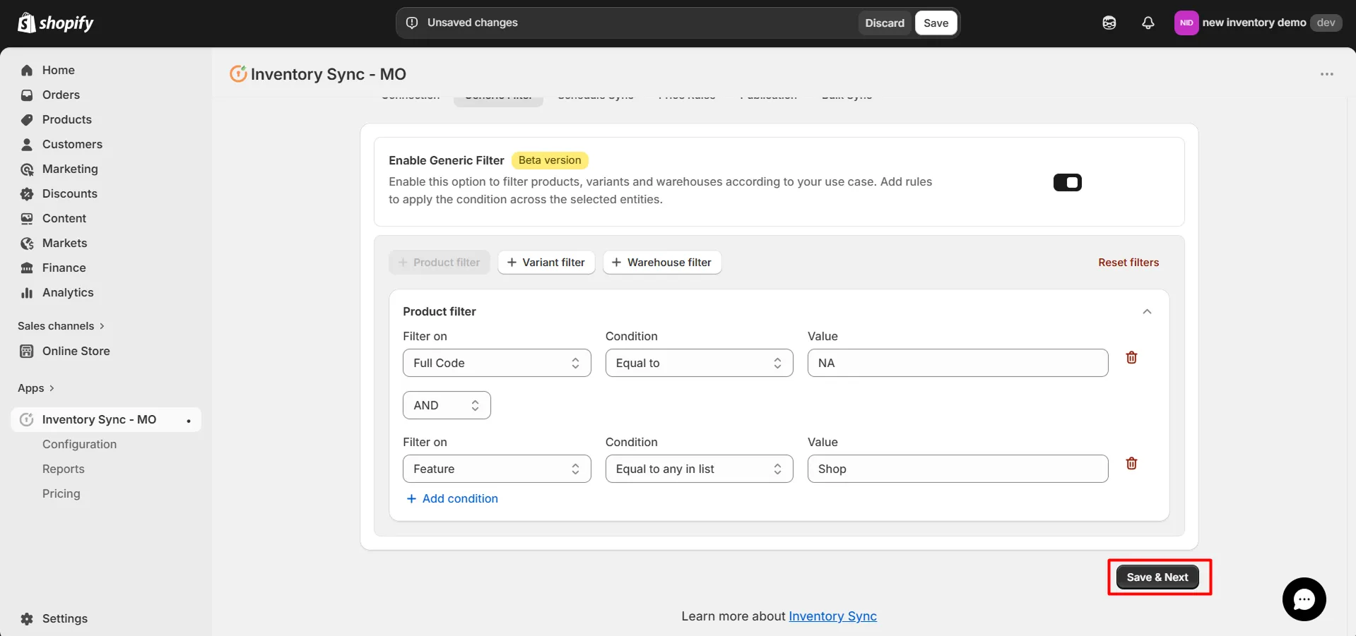Click the Customers sidebar icon
Image resolution: width=1356 pixels, height=636 pixels.
click(26, 144)
